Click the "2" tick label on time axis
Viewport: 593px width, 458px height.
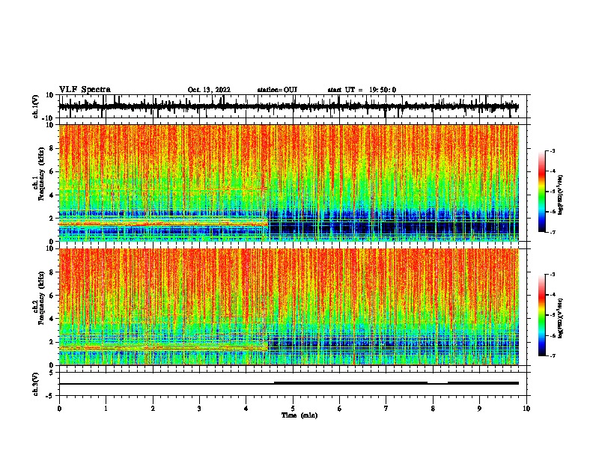click(x=153, y=409)
